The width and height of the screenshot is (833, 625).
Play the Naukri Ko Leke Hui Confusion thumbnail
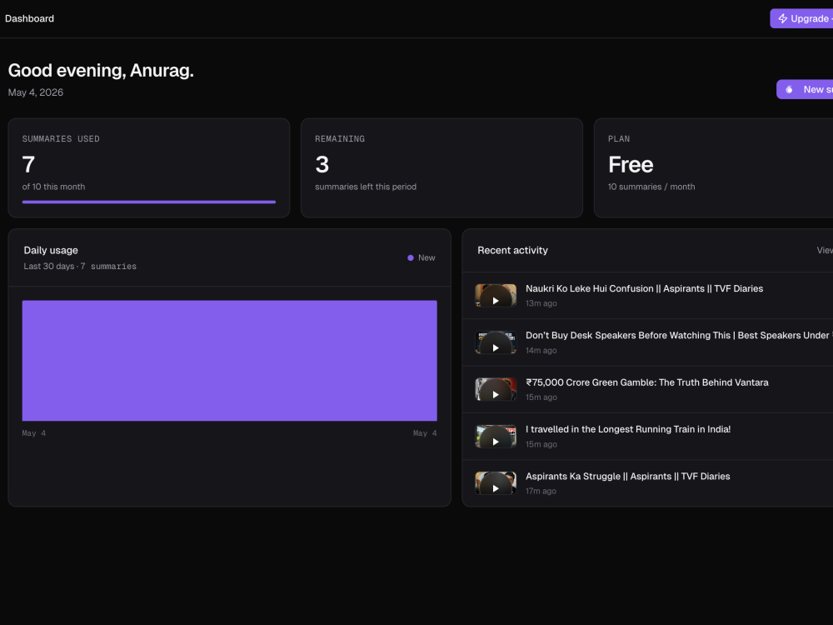click(x=496, y=296)
